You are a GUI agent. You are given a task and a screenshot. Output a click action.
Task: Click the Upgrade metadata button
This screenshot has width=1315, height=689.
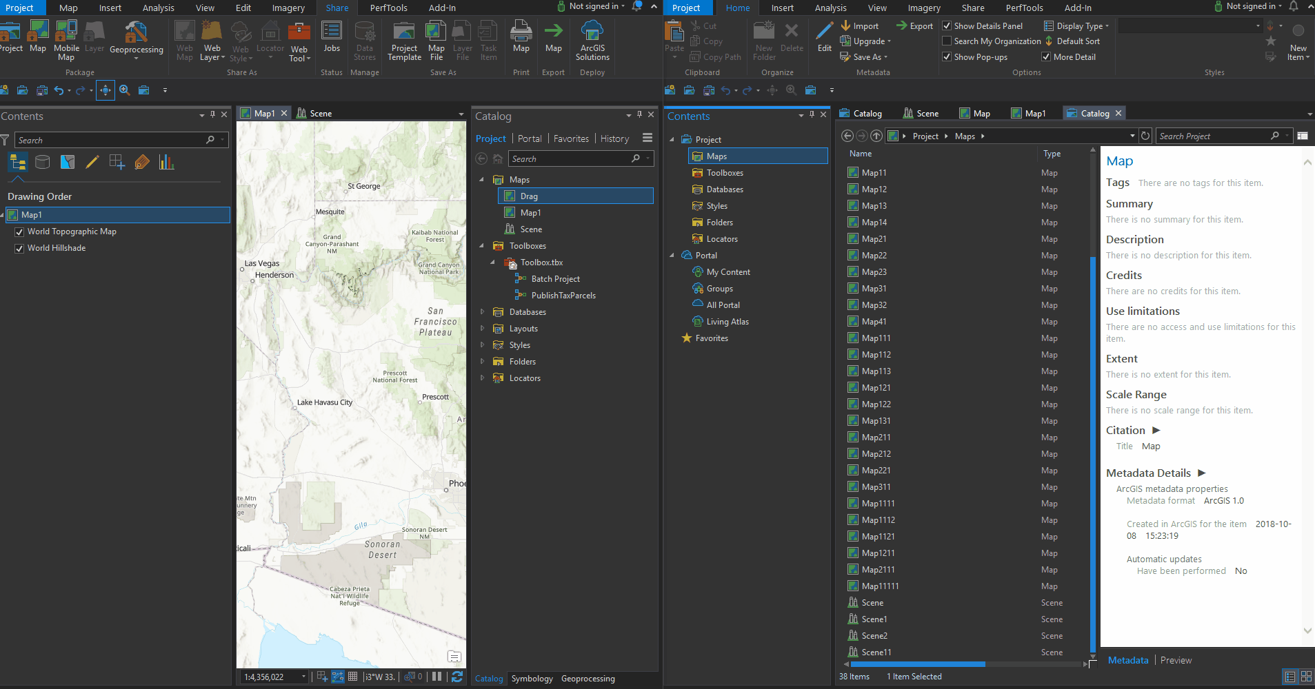[x=865, y=41]
